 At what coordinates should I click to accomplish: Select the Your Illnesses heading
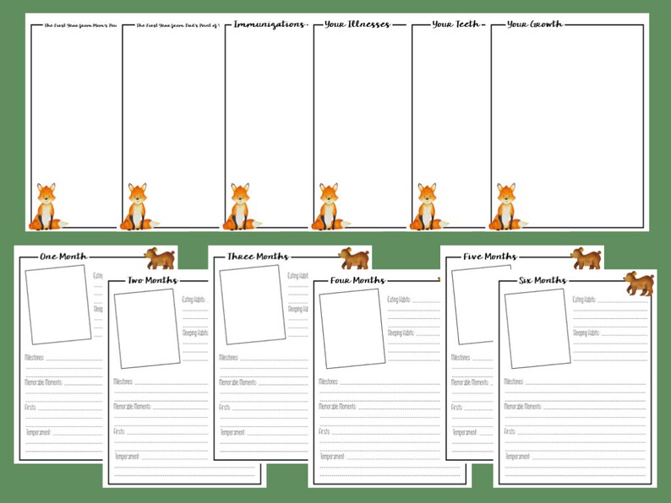coord(357,24)
